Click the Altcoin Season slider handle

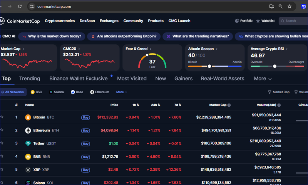[209, 66]
